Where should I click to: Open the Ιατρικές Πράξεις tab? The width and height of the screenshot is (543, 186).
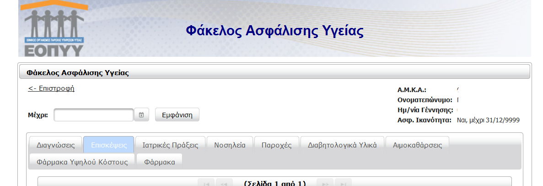click(170, 145)
